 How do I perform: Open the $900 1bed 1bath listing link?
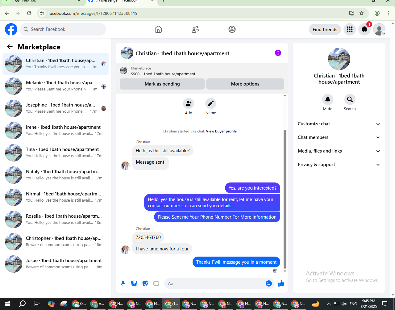point(163,74)
